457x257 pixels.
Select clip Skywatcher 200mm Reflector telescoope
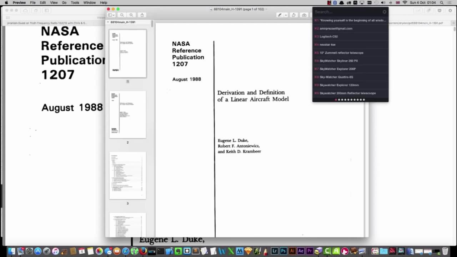(350, 93)
